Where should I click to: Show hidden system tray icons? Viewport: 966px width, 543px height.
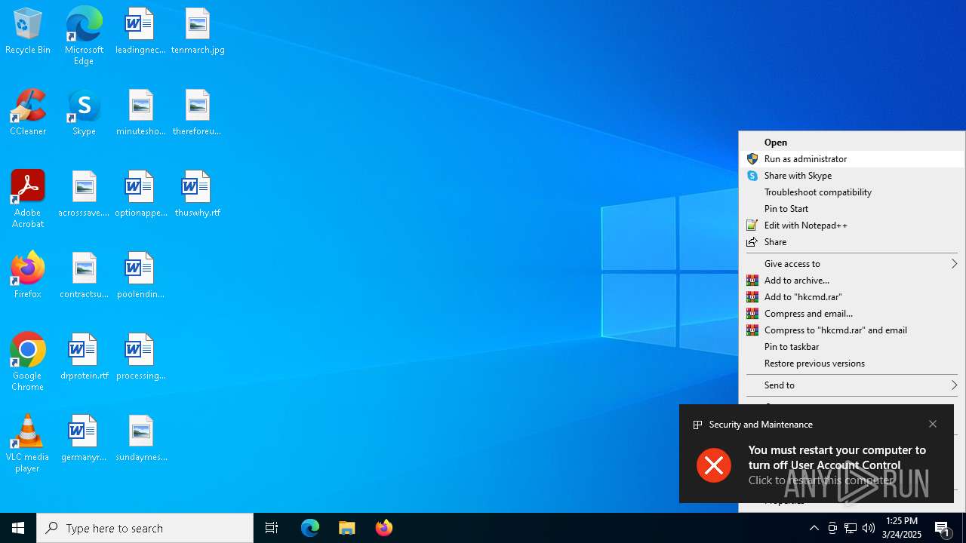pos(814,528)
